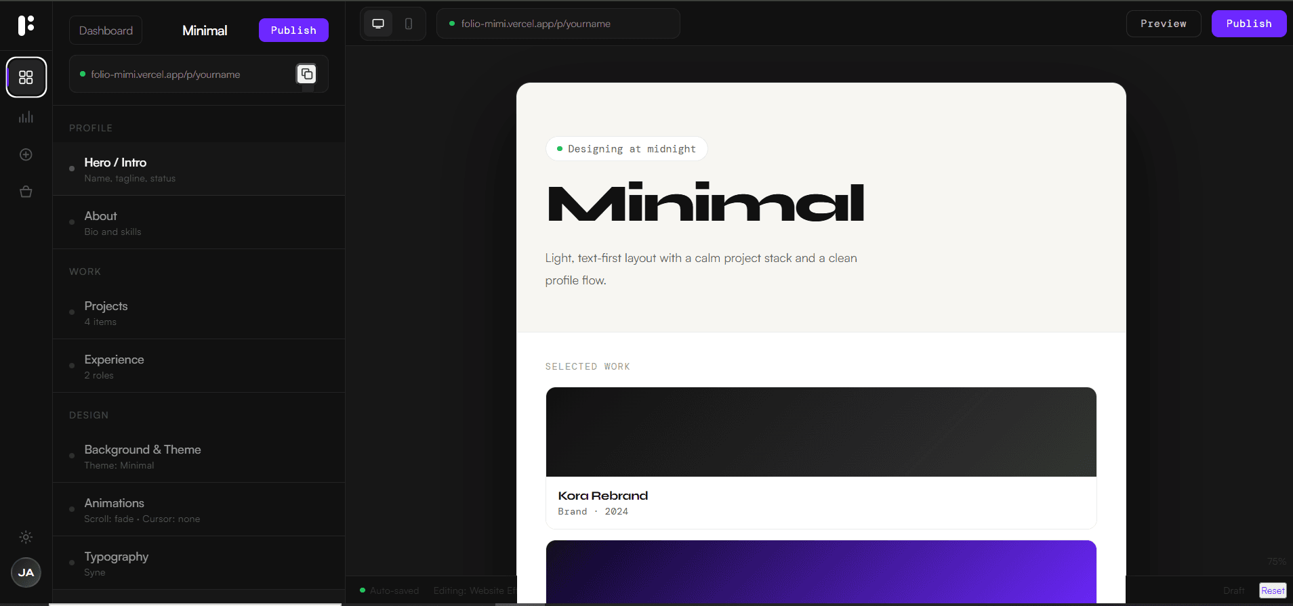The height and width of the screenshot is (606, 1293).
Task: Click the top-right Publish button
Action: point(1249,24)
